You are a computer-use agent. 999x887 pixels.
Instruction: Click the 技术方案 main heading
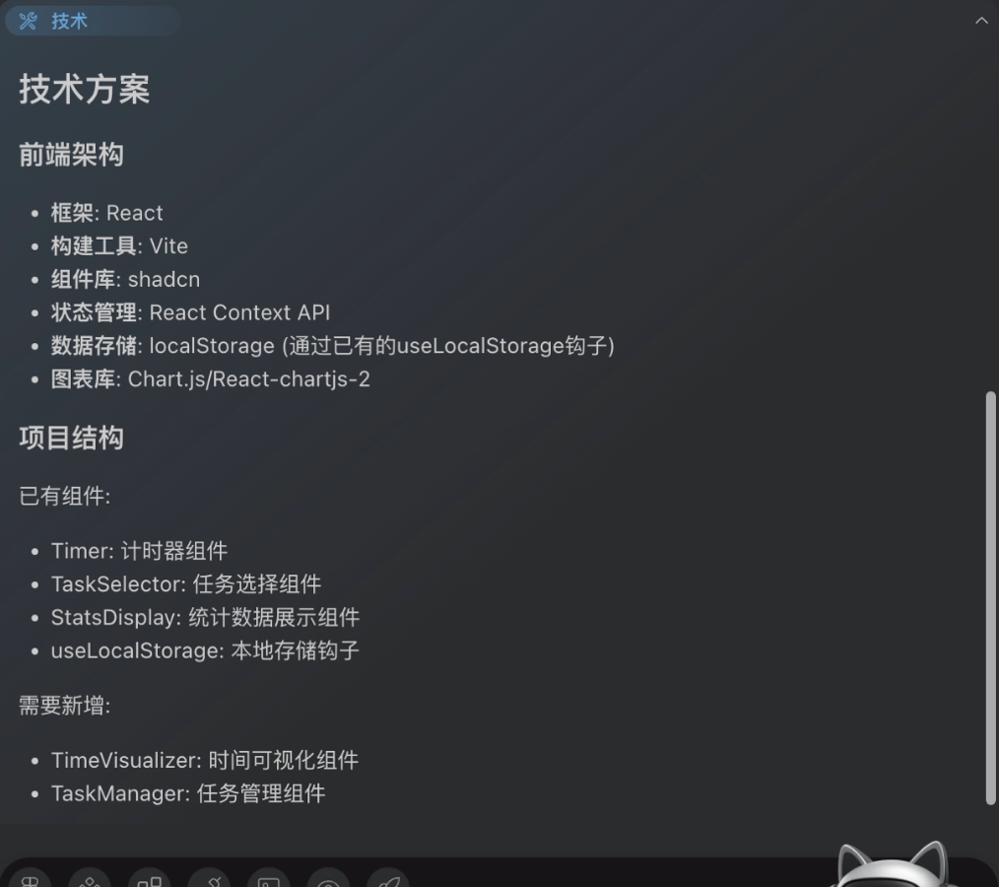click(84, 89)
